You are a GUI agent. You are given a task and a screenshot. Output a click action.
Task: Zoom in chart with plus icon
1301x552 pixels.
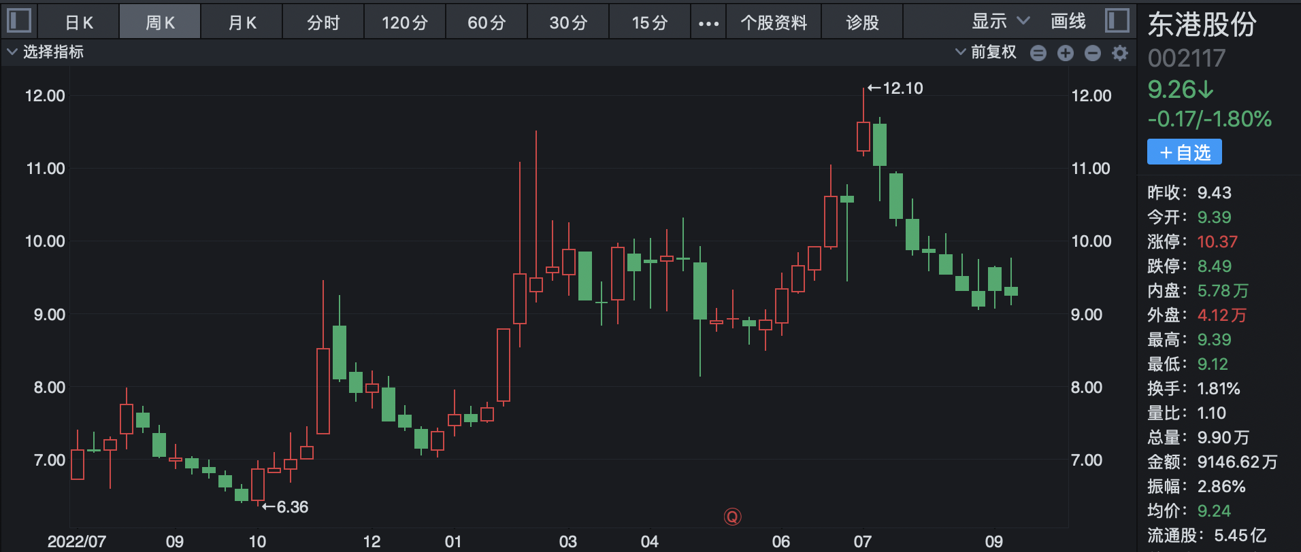coord(1066,53)
